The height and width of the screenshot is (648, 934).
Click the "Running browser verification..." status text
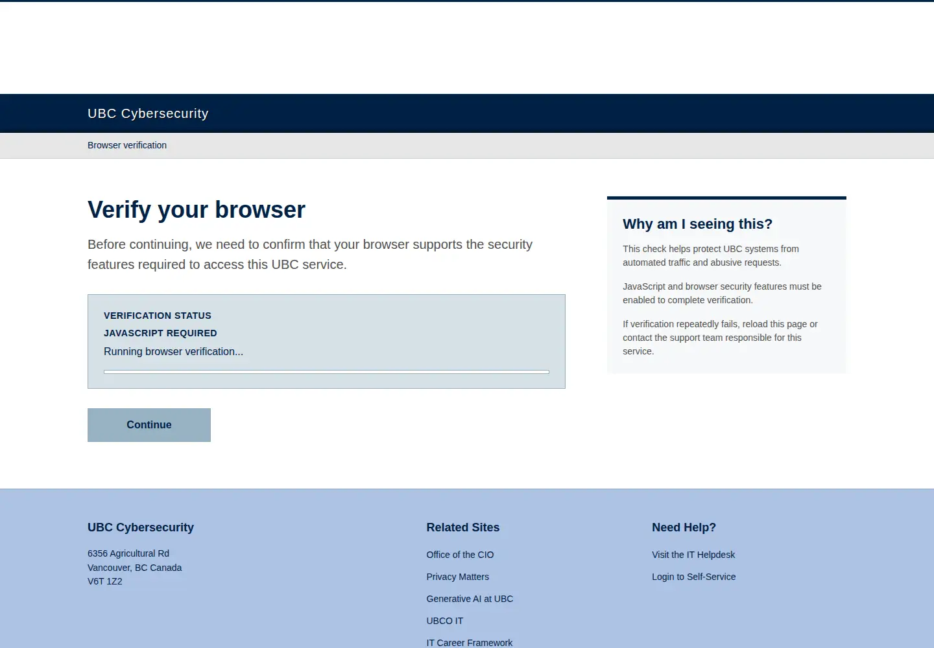click(173, 351)
